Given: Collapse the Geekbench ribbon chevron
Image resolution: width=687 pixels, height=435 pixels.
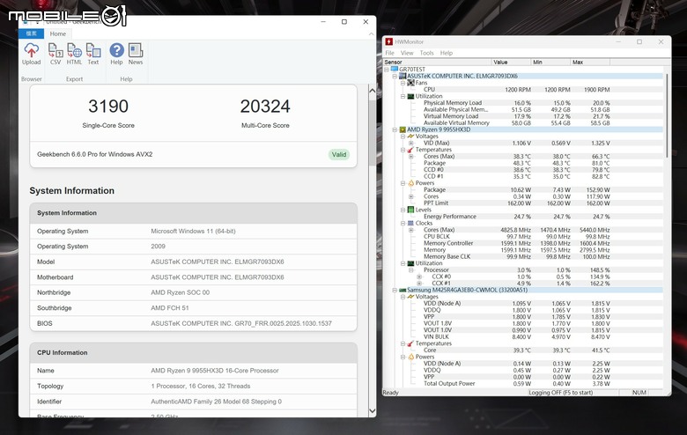Looking at the screenshot, I should (371, 33).
